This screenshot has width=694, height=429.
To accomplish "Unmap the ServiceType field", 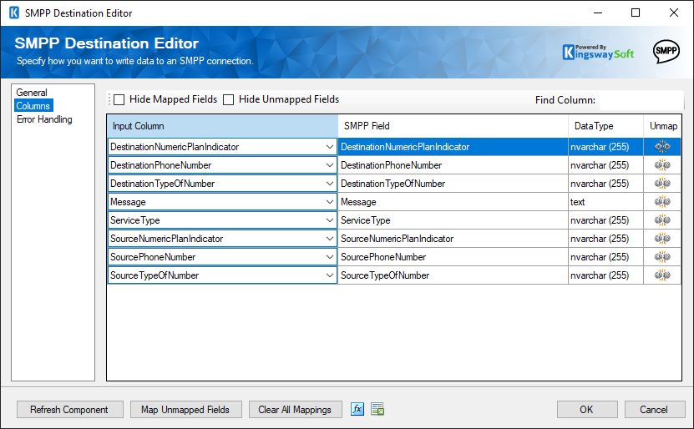I will 662,220.
